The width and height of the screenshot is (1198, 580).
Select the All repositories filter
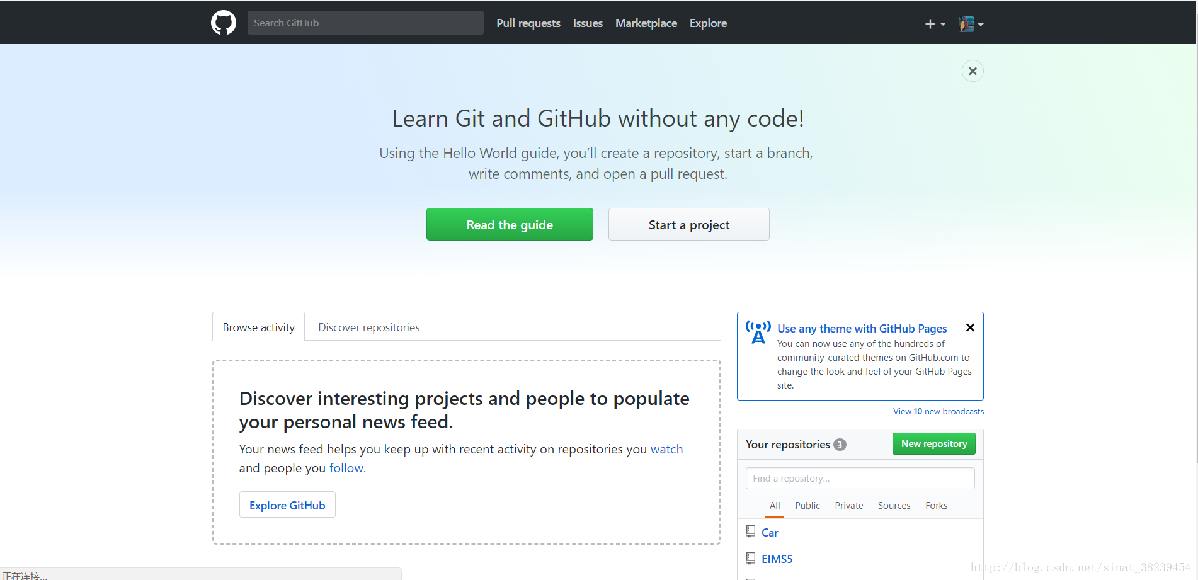[775, 506]
